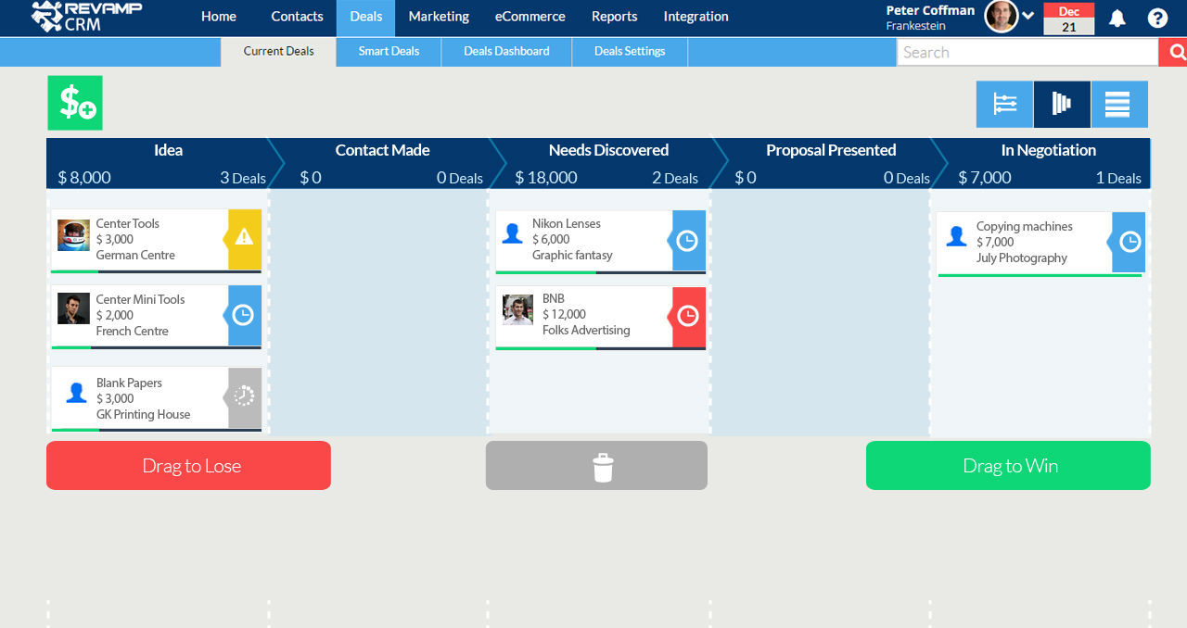
Task: Click the green add new deal icon
Action: tap(74, 102)
